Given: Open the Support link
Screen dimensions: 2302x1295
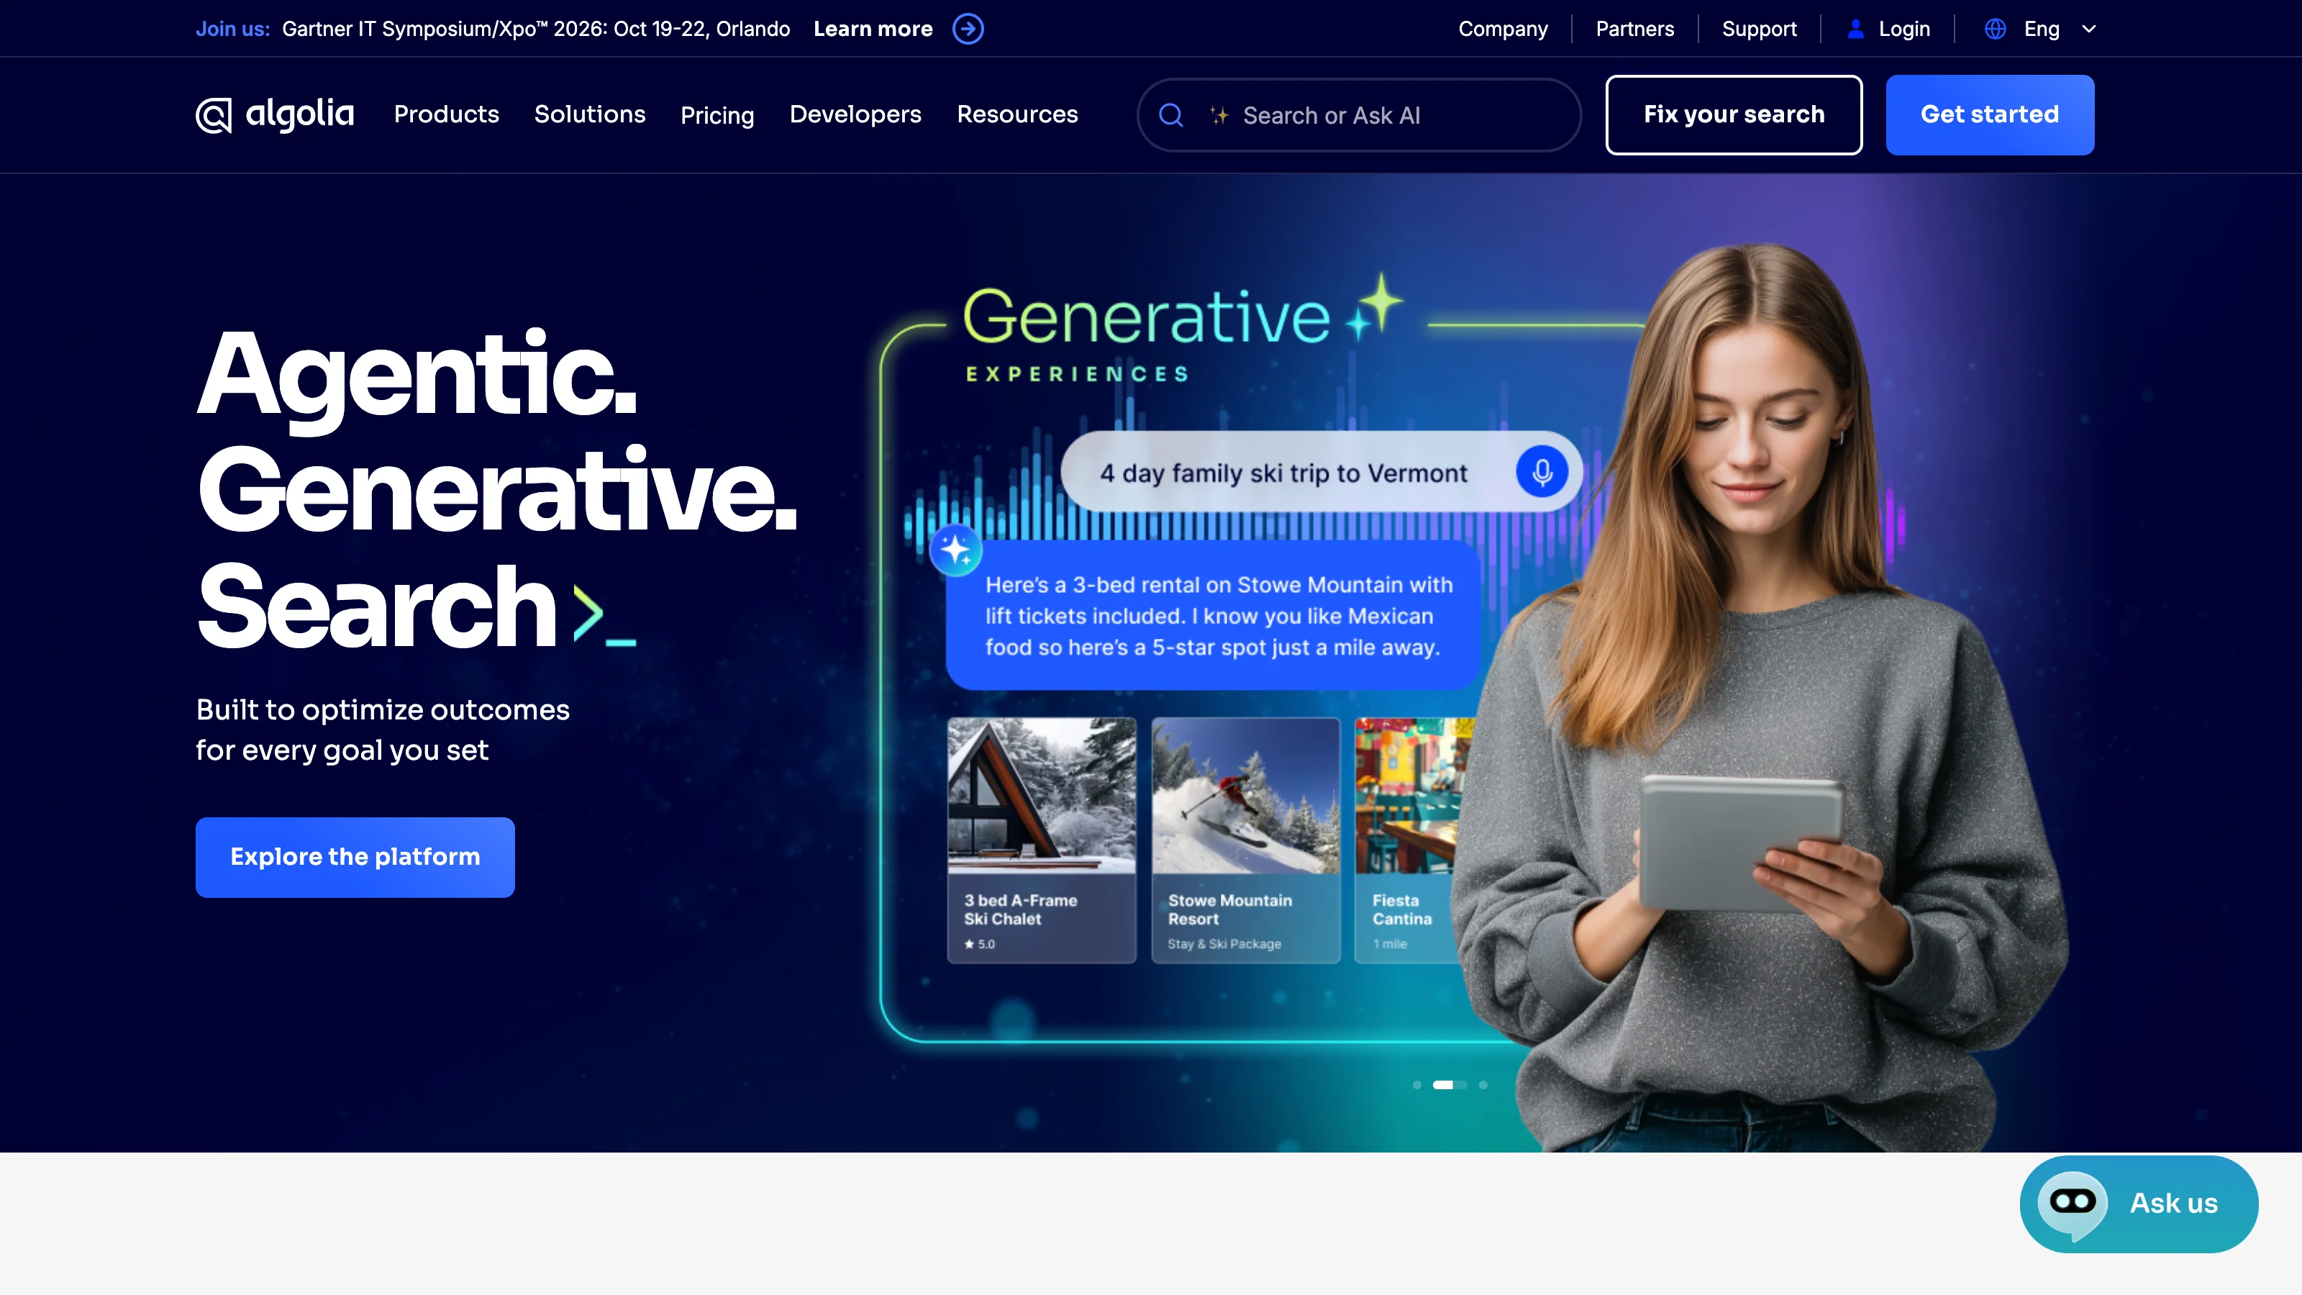Looking at the screenshot, I should 1759,29.
